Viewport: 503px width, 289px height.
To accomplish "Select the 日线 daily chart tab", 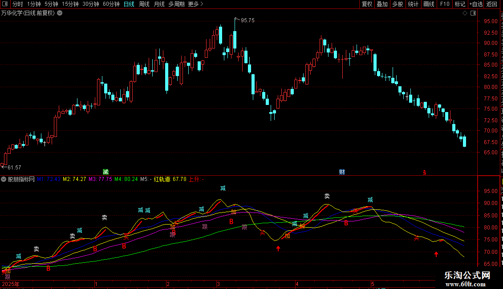I will click(129, 4).
